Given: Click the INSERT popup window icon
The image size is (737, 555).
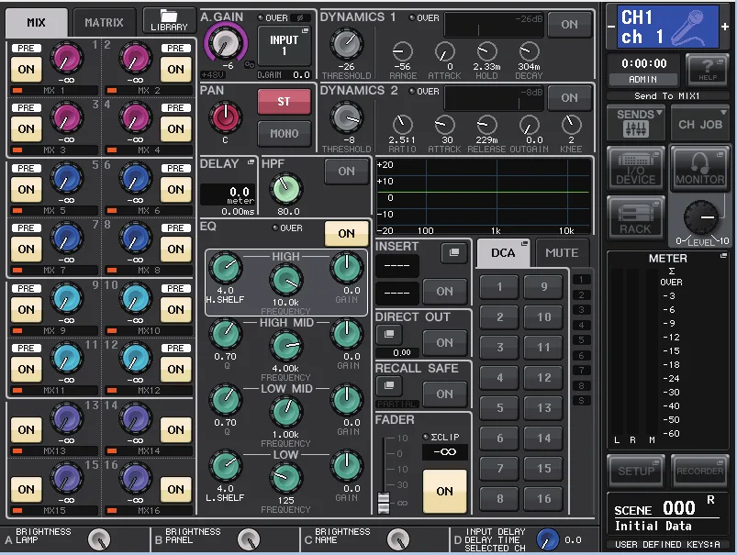Looking at the screenshot, I should click(x=453, y=253).
